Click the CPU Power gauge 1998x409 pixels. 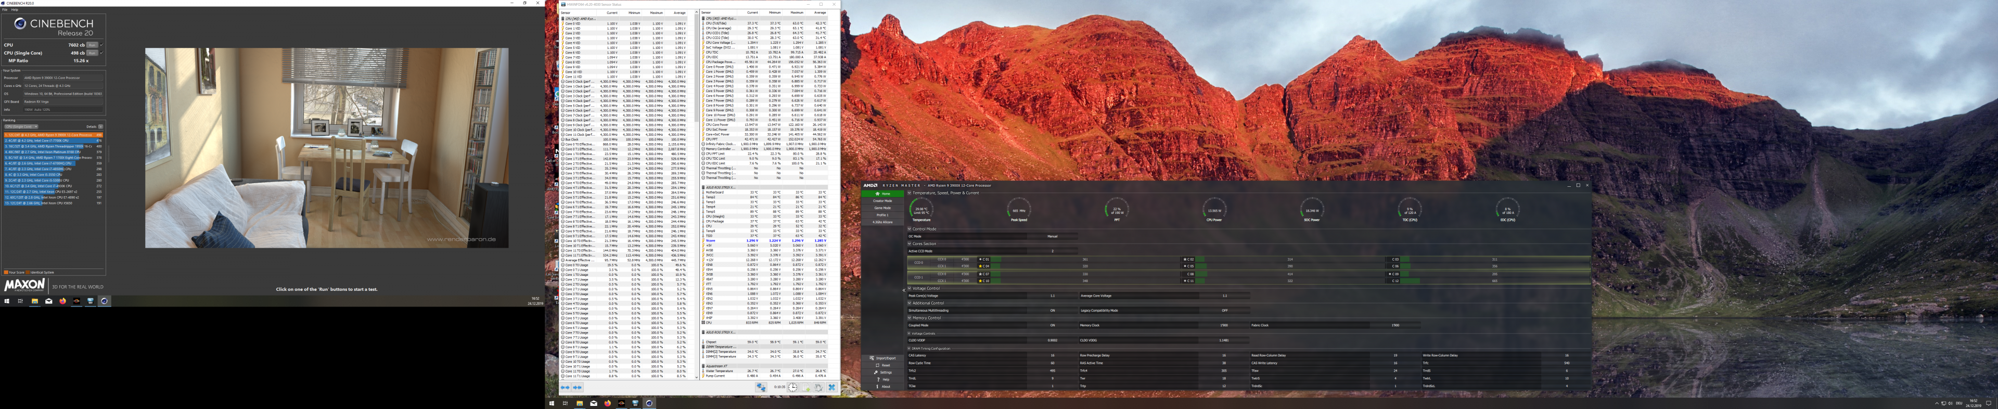[1214, 210]
